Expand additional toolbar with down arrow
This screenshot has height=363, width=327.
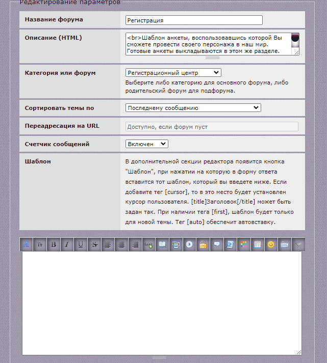[298, 244]
